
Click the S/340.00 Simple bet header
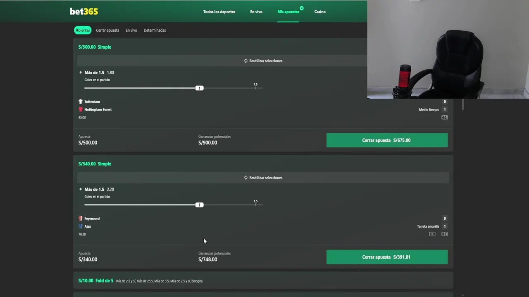click(95, 164)
